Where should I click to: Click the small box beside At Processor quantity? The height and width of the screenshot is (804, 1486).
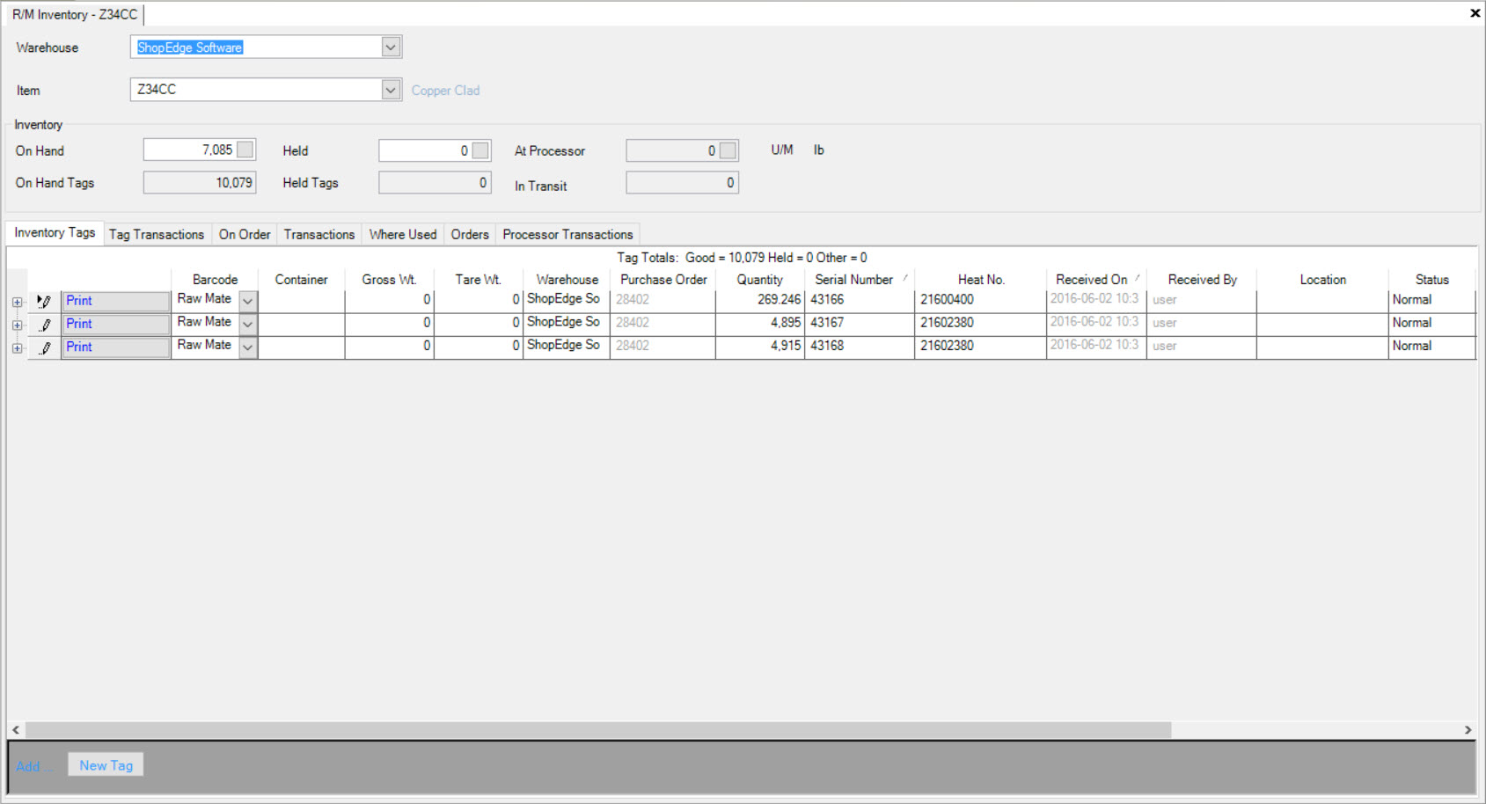(x=728, y=150)
